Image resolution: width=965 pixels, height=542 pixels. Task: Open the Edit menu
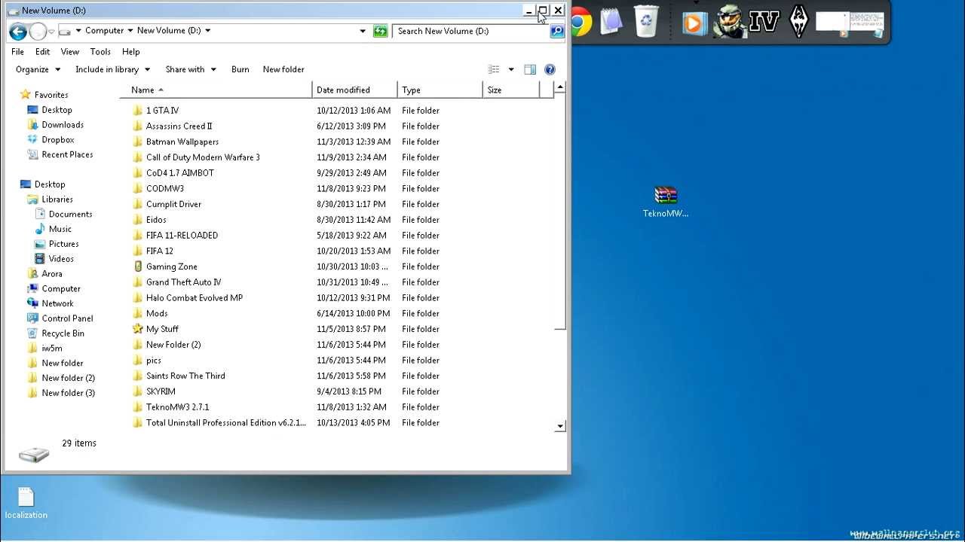[42, 51]
